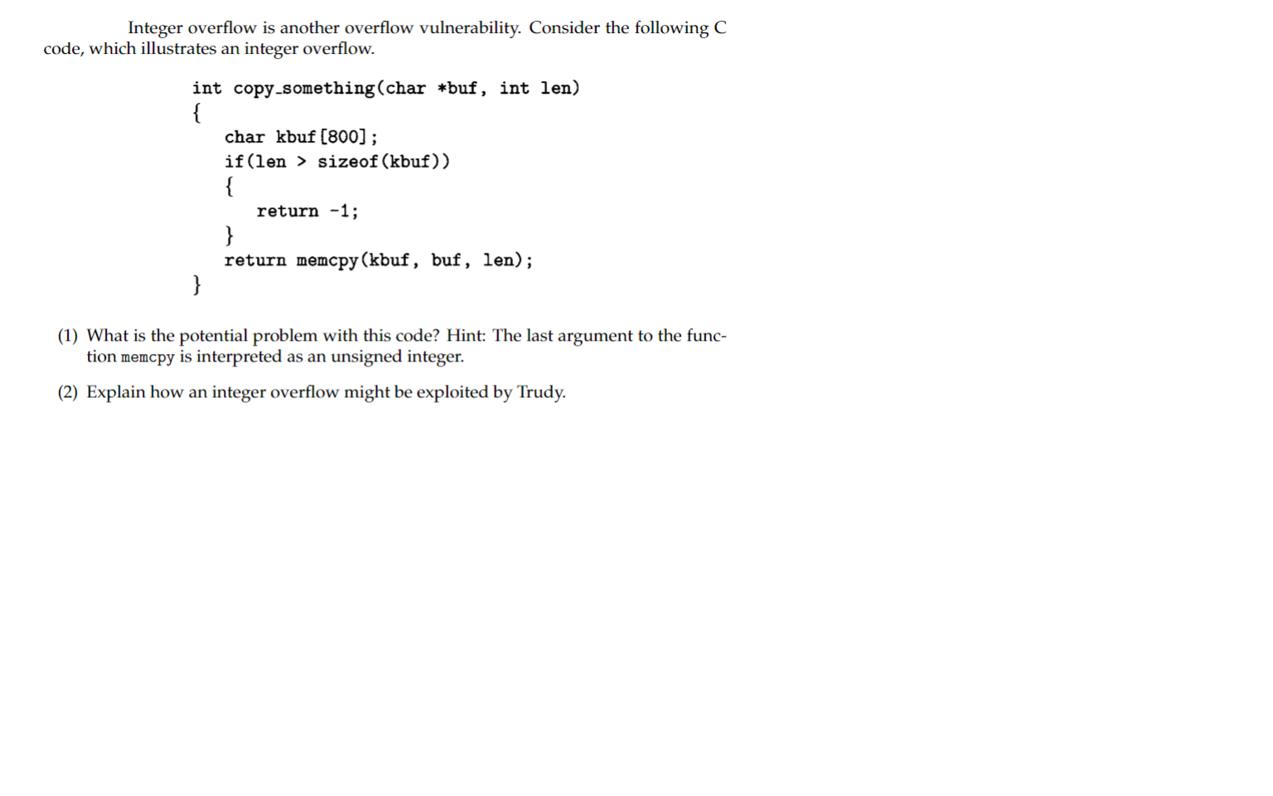
Task: Click the '(1)' question number label
Action: click(x=67, y=336)
